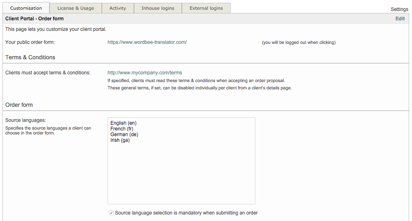Pick Irish (ga) in the source languages list
The width and height of the screenshot is (412, 221).
[120, 140]
